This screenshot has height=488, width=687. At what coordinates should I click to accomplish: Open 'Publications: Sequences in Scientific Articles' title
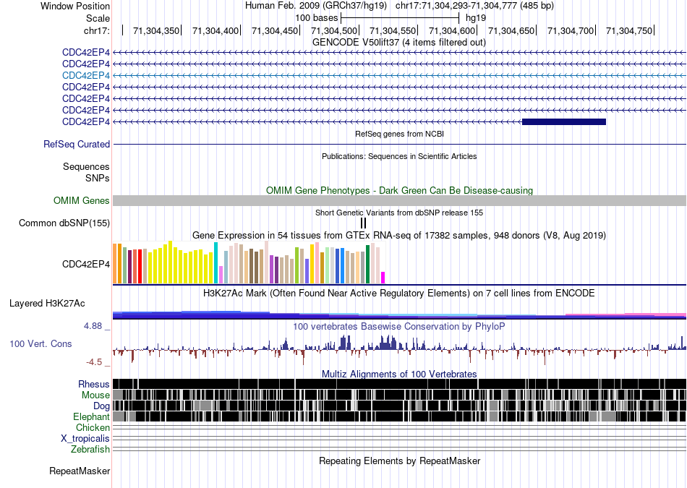(x=399, y=156)
